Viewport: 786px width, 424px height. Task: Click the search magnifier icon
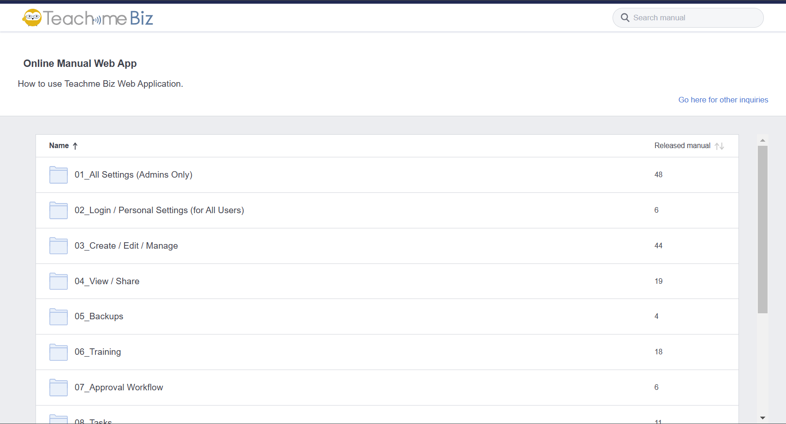click(625, 18)
